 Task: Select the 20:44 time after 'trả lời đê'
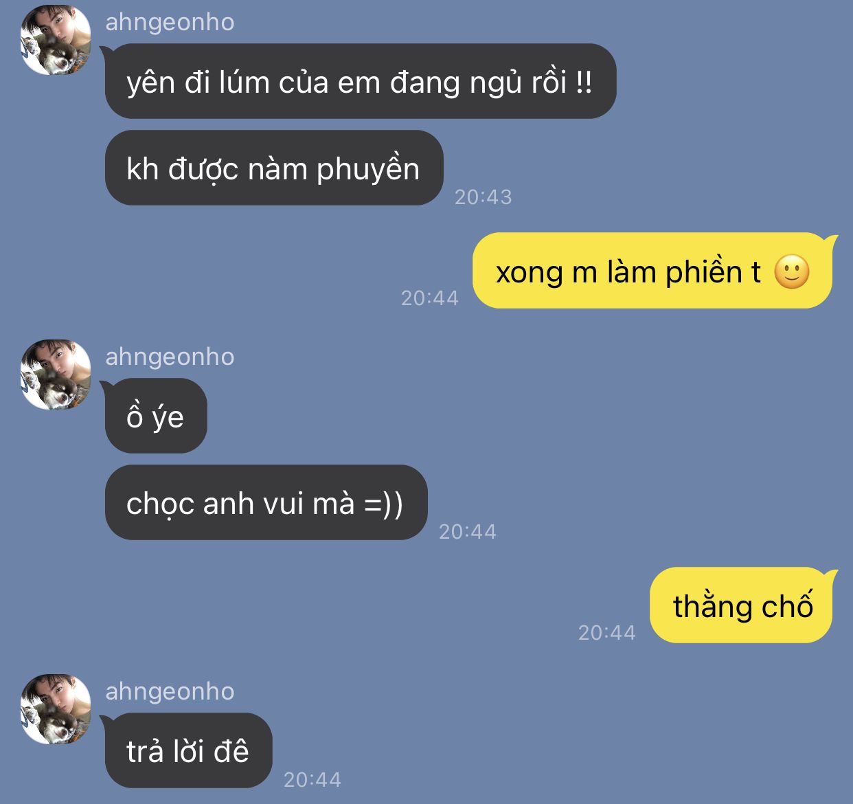tap(312, 780)
